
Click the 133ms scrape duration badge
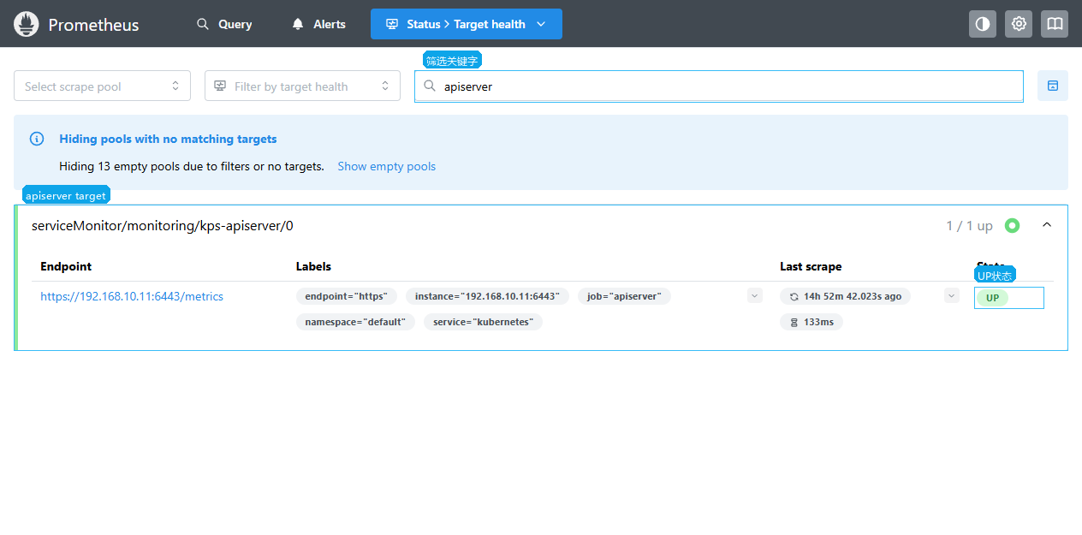(x=811, y=322)
